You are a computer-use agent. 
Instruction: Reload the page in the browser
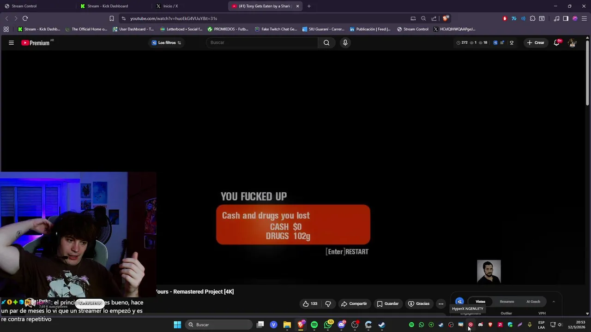[25, 18]
